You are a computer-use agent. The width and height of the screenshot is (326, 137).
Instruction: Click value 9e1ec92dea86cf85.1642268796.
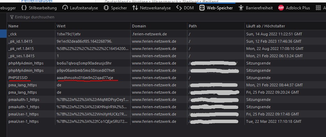tap(84, 41)
